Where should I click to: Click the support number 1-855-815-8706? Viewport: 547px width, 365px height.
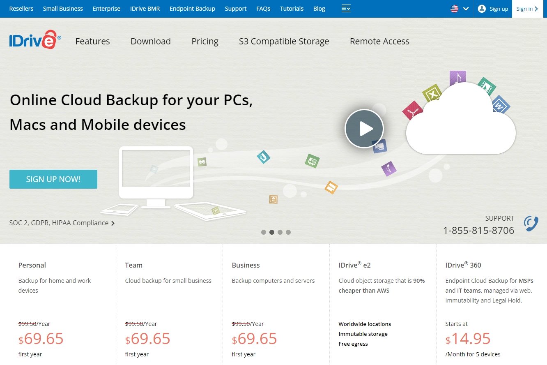coord(478,230)
